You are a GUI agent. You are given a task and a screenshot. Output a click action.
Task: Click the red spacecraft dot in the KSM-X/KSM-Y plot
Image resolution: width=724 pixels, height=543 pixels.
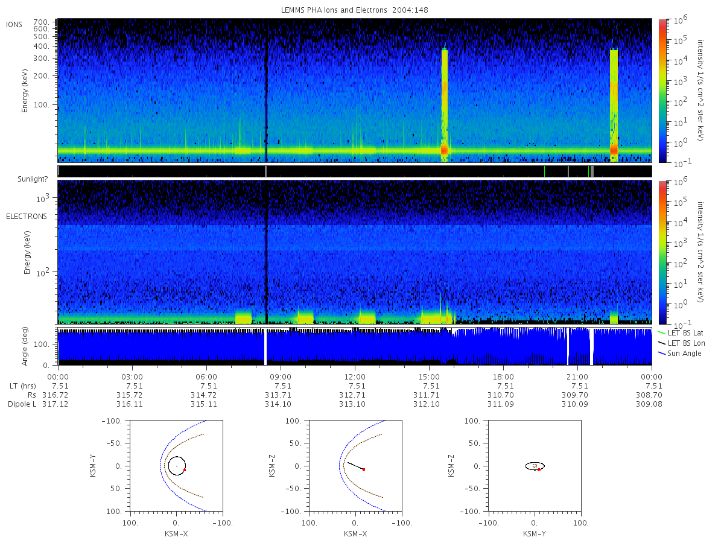tap(185, 469)
